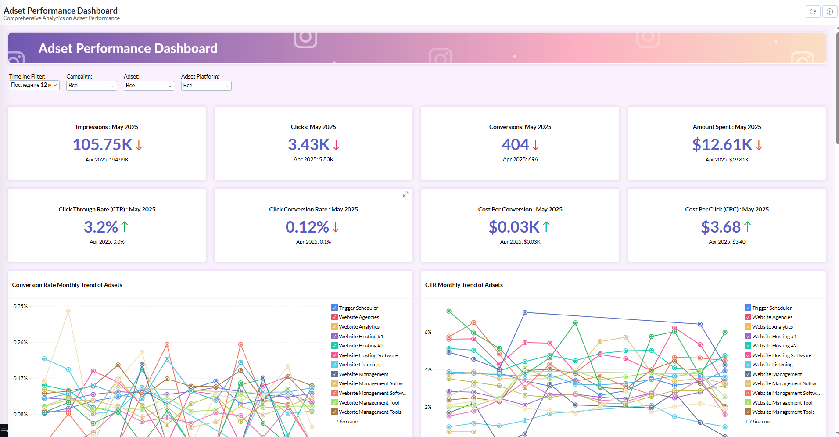Disable Website Hosting #2 in the CTR legend
The image size is (839, 437).
[x=748, y=346]
